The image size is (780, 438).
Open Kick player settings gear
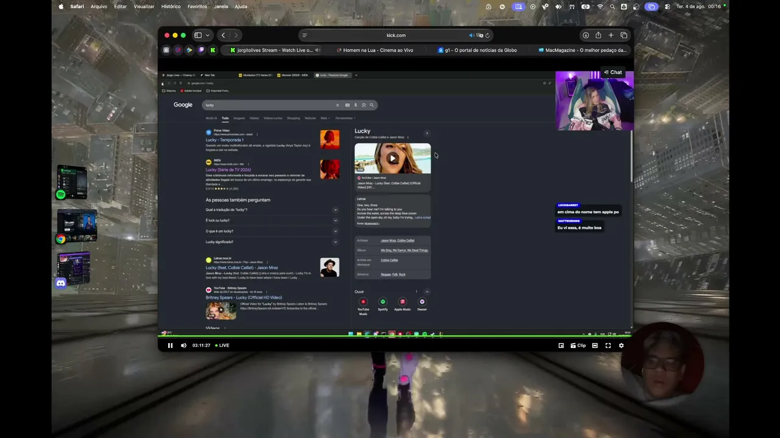click(x=621, y=346)
